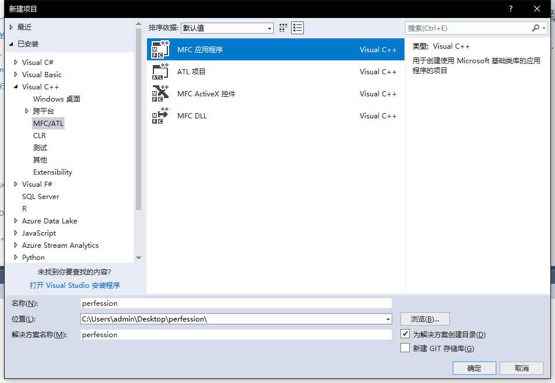Click the solution name input field
555x383 pixels.
(236, 335)
